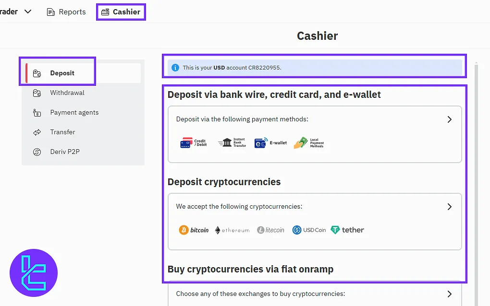490x306 pixels.
Task: Click the ethereum logo
Action: point(232,230)
